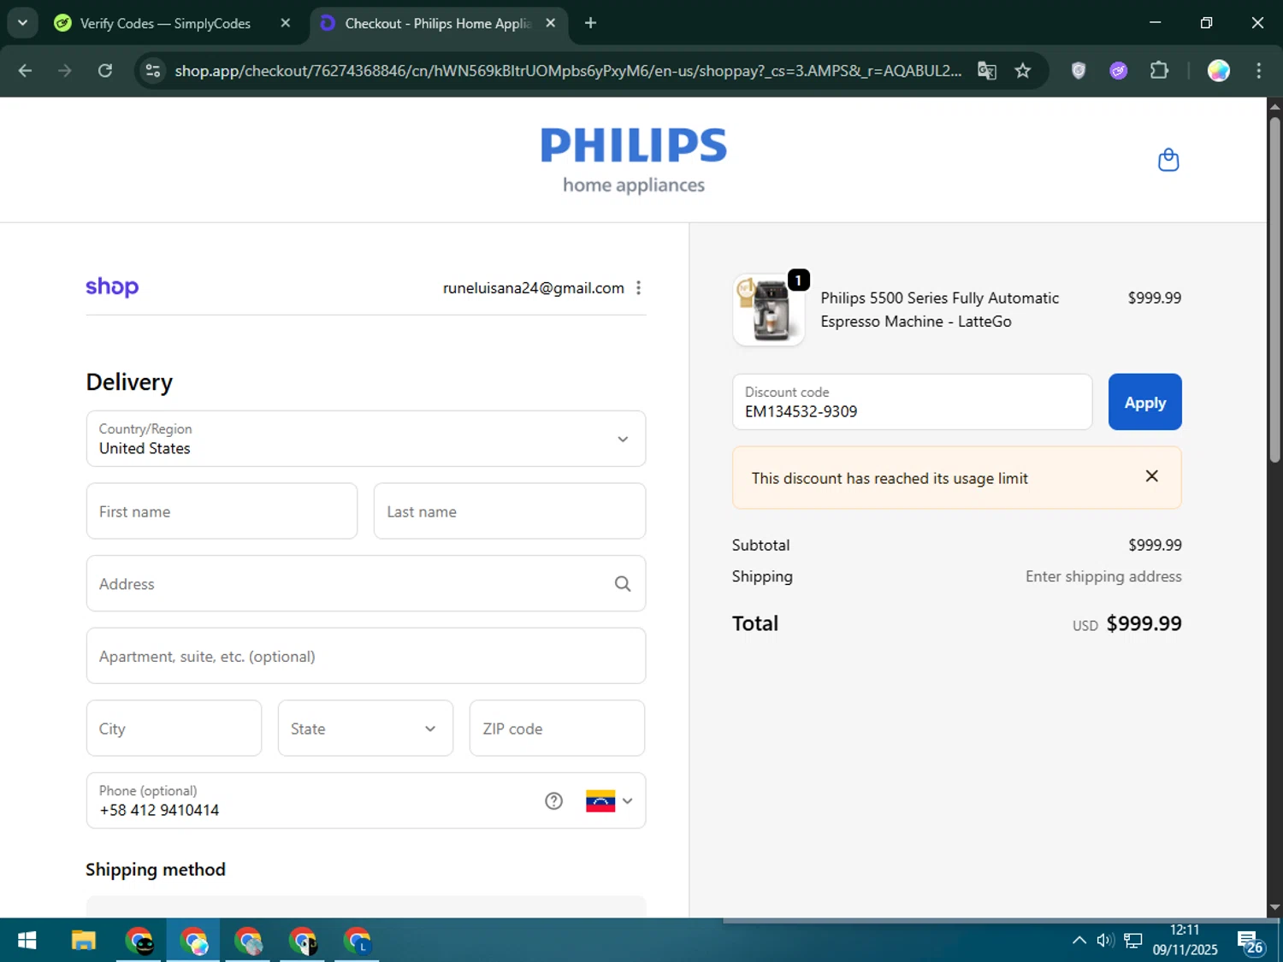Show phone number help tooltip
The image size is (1283, 962).
(x=554, y=801)
